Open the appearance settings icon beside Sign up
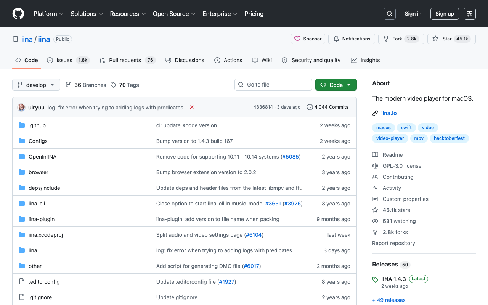This screenshot has width=488, height=305. coord(470,14)
